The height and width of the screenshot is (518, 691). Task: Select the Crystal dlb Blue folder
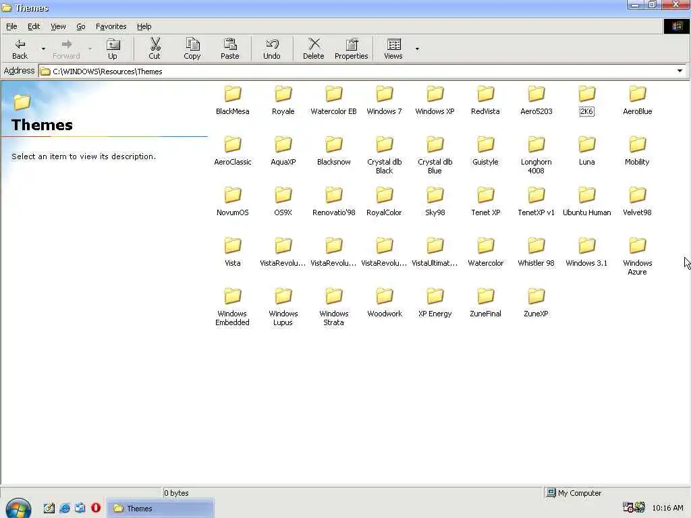tap(435, 156)
